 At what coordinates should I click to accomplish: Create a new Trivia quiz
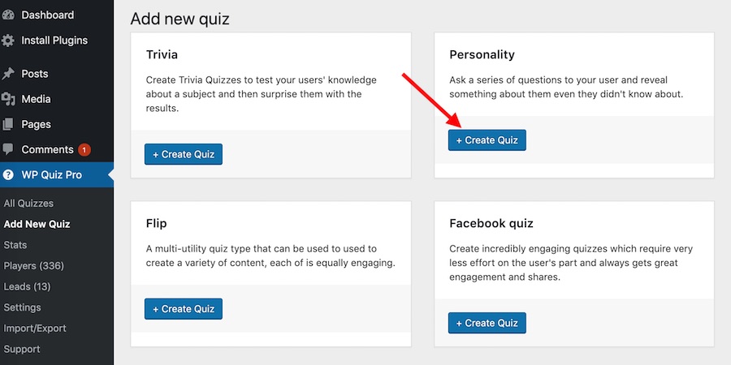[x=184, y=154]
